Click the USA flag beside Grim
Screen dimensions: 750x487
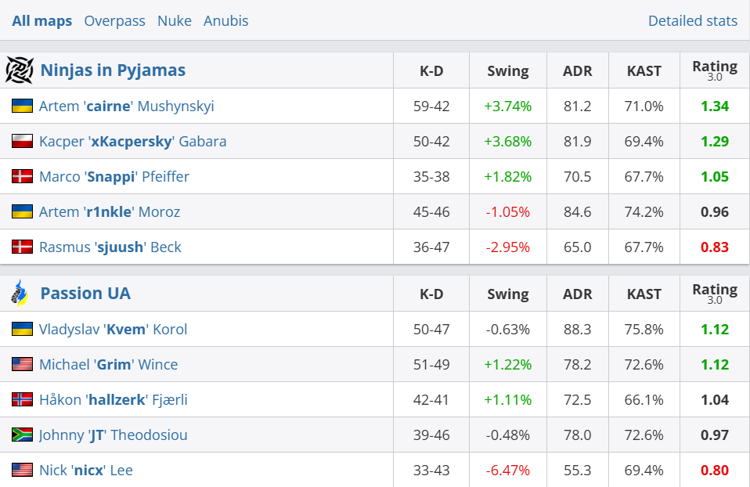[x=22, y=364]
